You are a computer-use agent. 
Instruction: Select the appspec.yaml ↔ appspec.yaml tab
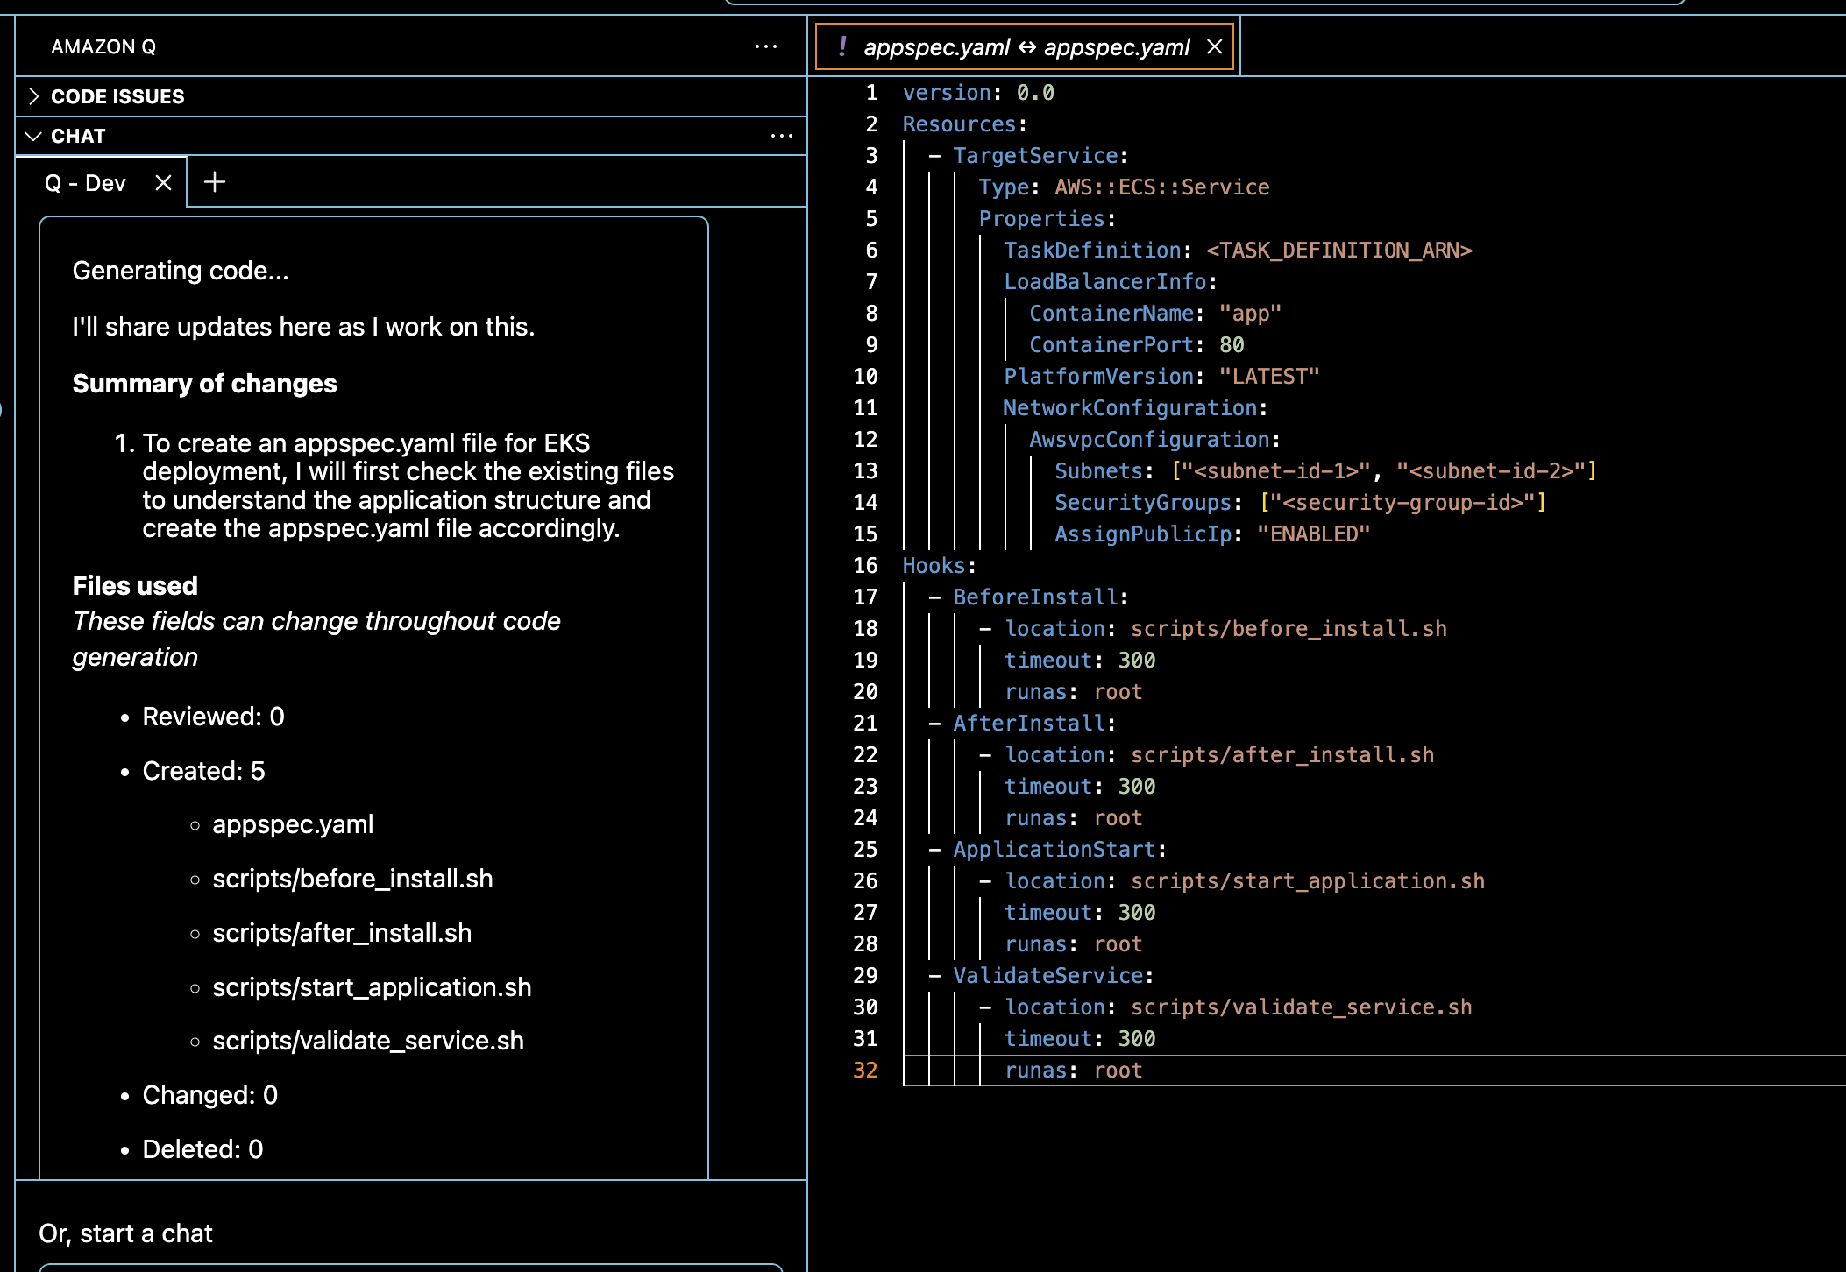(x=1026, y=47)
